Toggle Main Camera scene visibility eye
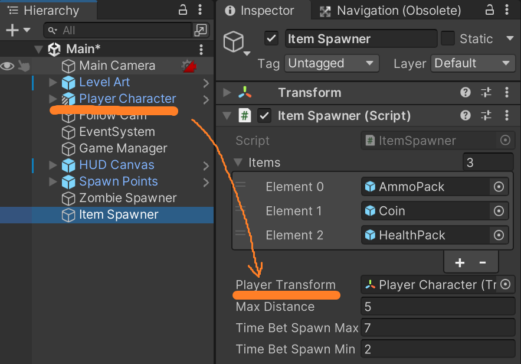This screenshot has width=521, height=364. (x=7, y=66)
